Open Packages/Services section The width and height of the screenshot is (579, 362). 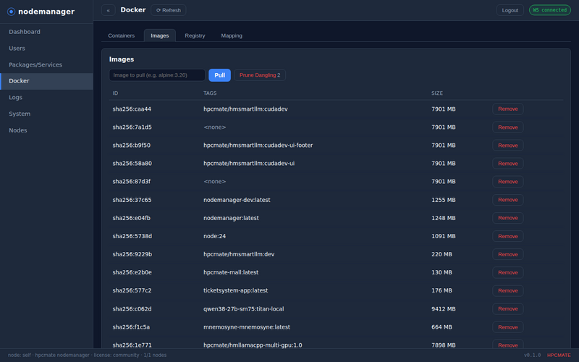tap(46, 64)
